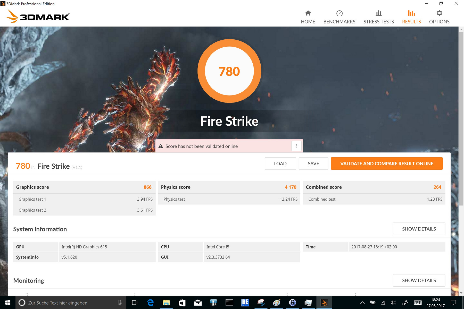Open Windows Ink Workspace pen icon

405,303
